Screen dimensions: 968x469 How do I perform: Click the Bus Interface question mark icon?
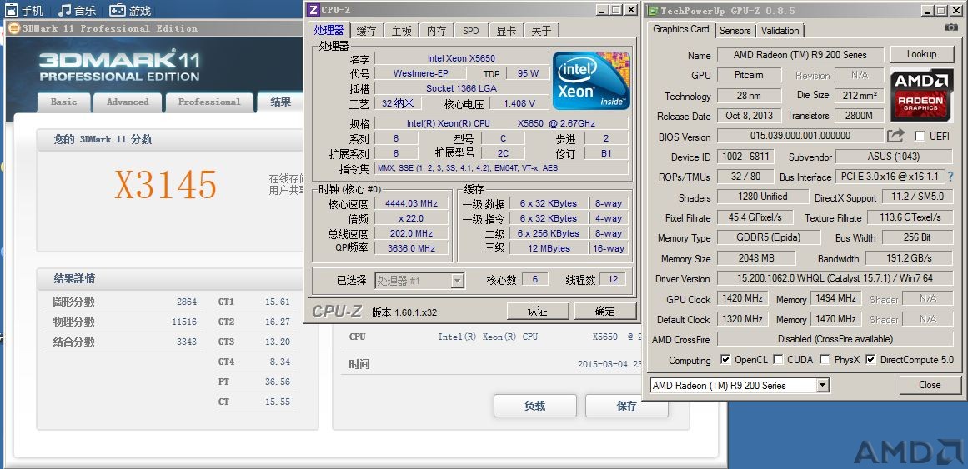pos(950,177)
